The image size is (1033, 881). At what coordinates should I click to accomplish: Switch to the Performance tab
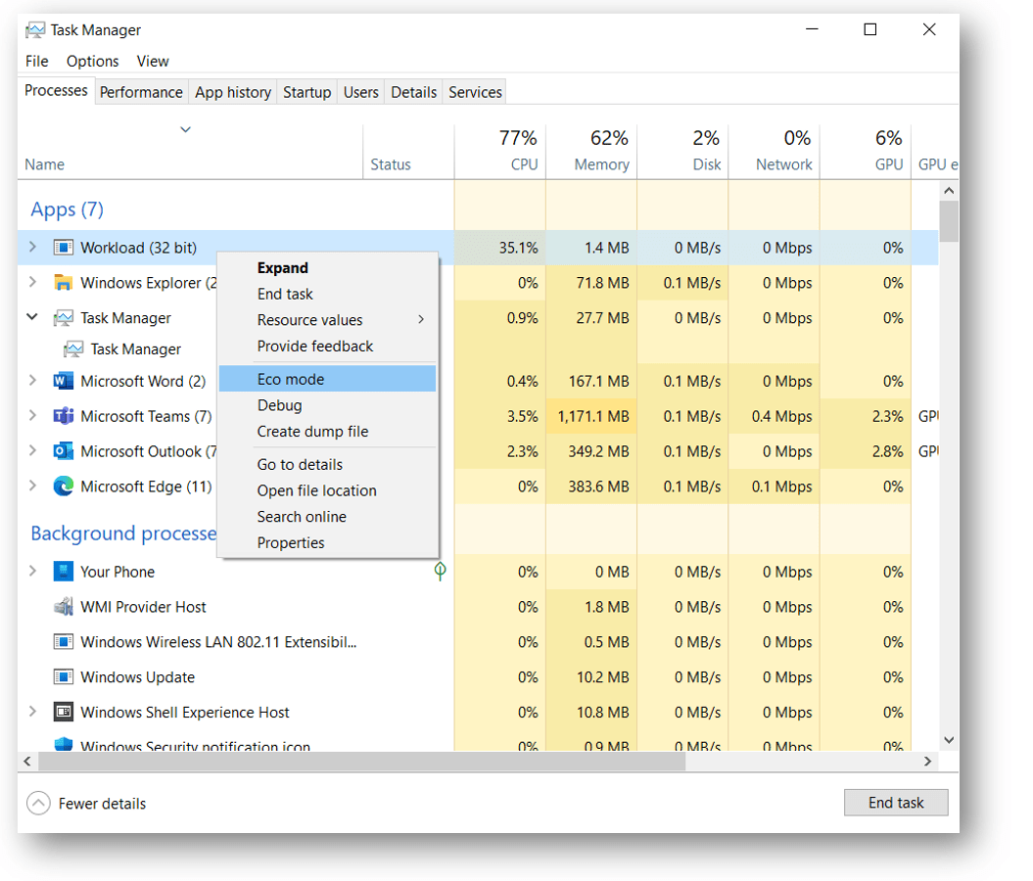click(141, 91)
